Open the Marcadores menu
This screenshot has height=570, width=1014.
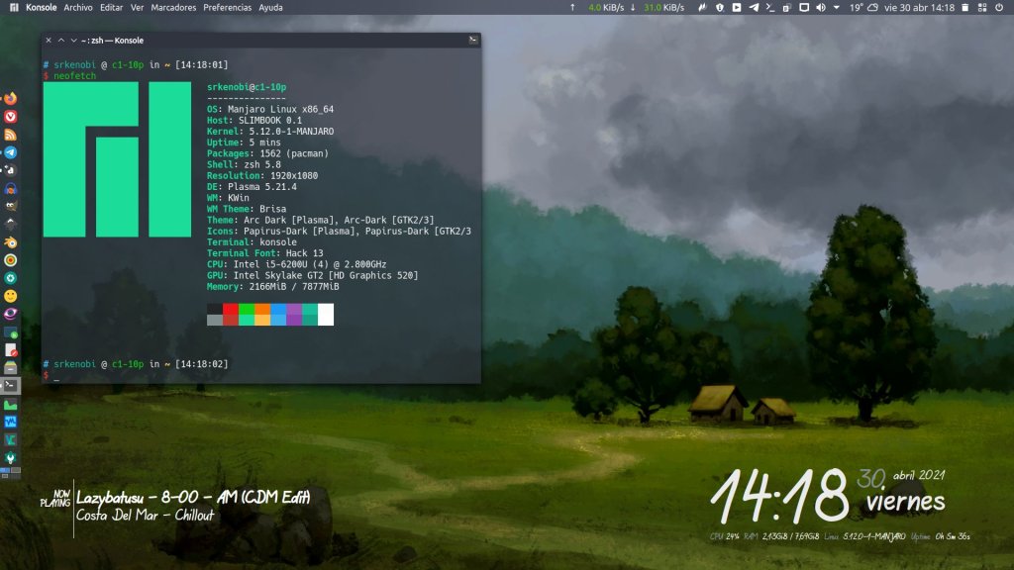click(173, 7)
